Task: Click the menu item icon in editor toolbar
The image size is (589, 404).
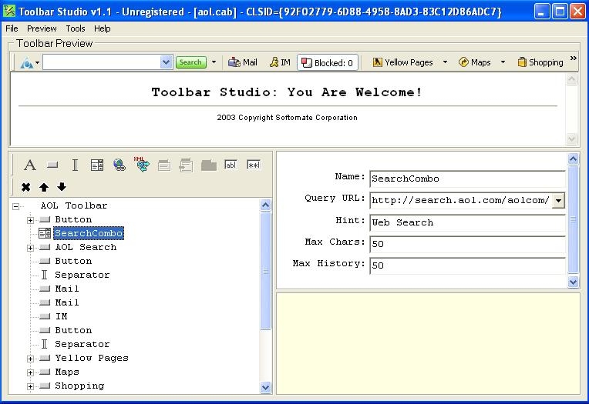Action: click(x=164, y=165)
